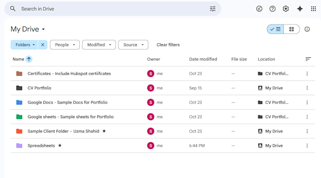
Task: Open more actions for Google sheets folder
Action: pos(307,117)
